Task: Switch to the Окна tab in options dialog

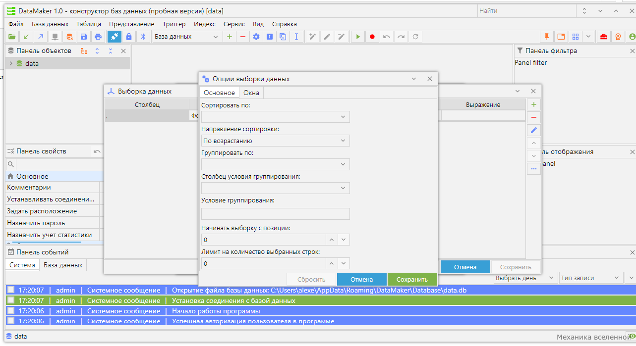Action: pos(251,93)
